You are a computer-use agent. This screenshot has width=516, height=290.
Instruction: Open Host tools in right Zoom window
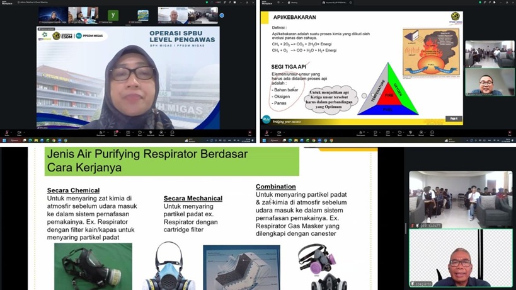410,132
